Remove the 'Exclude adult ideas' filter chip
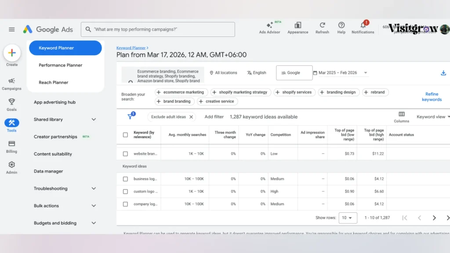The width and height of the screenshot is (450, 253). pos(191,117)
